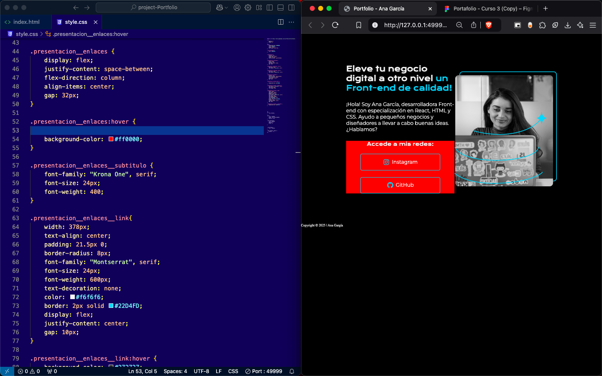Select the CSS language mode indicator

click(233, 371)
